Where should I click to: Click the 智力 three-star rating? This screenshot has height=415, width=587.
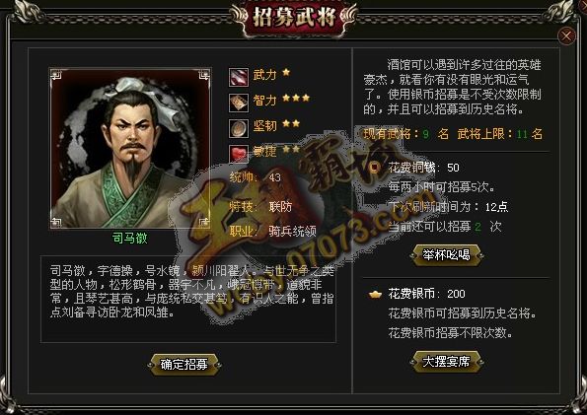pos(296,98)
